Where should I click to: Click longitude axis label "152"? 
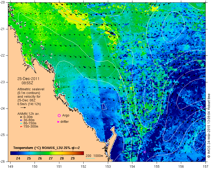tap(84, 167)
